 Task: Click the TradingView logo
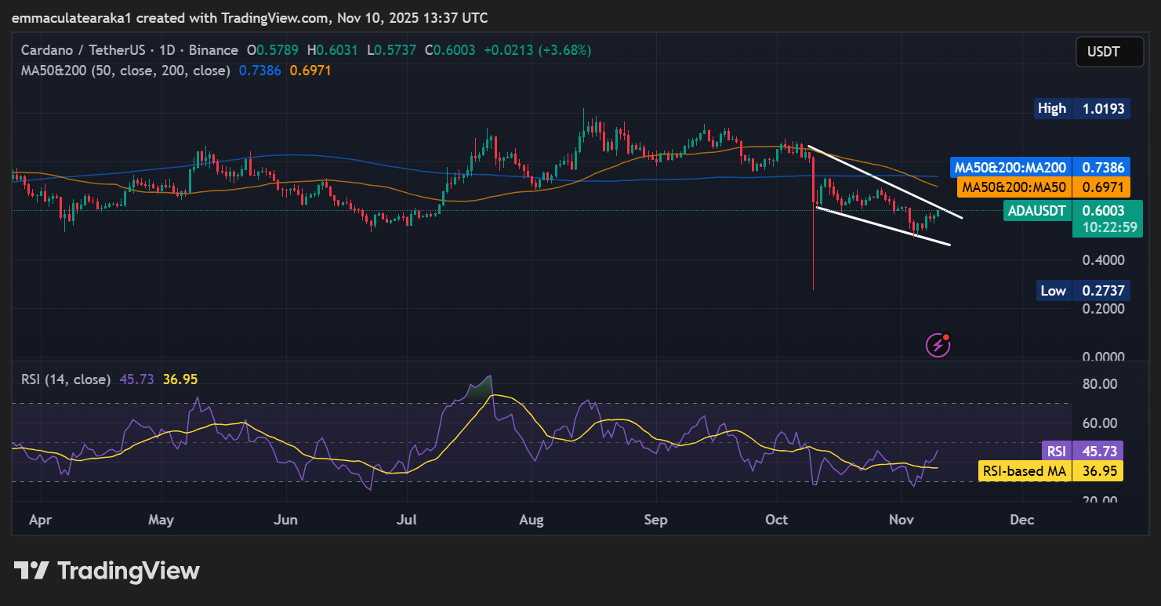[106, 571]
